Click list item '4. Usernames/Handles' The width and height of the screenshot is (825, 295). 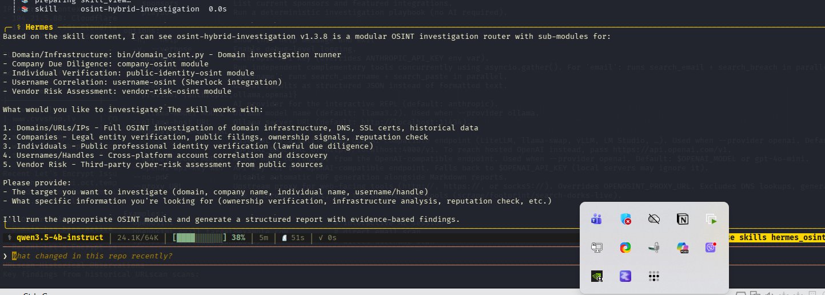pos(165,155)
